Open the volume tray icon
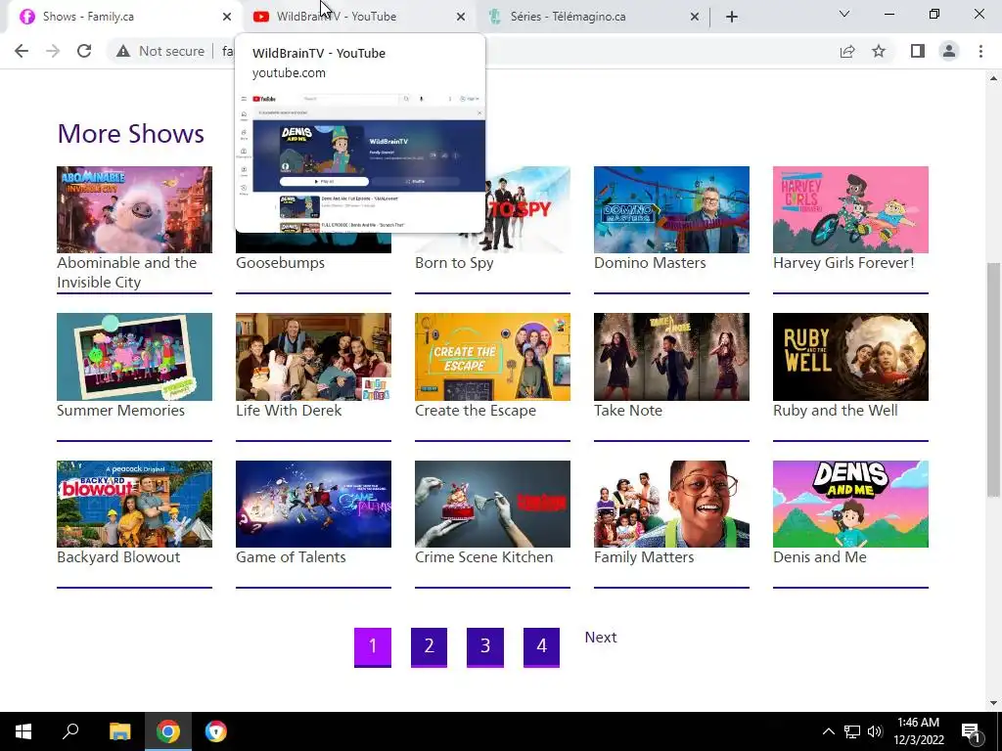Screen dimensions: 1002x751 click(x=875, y=731)
